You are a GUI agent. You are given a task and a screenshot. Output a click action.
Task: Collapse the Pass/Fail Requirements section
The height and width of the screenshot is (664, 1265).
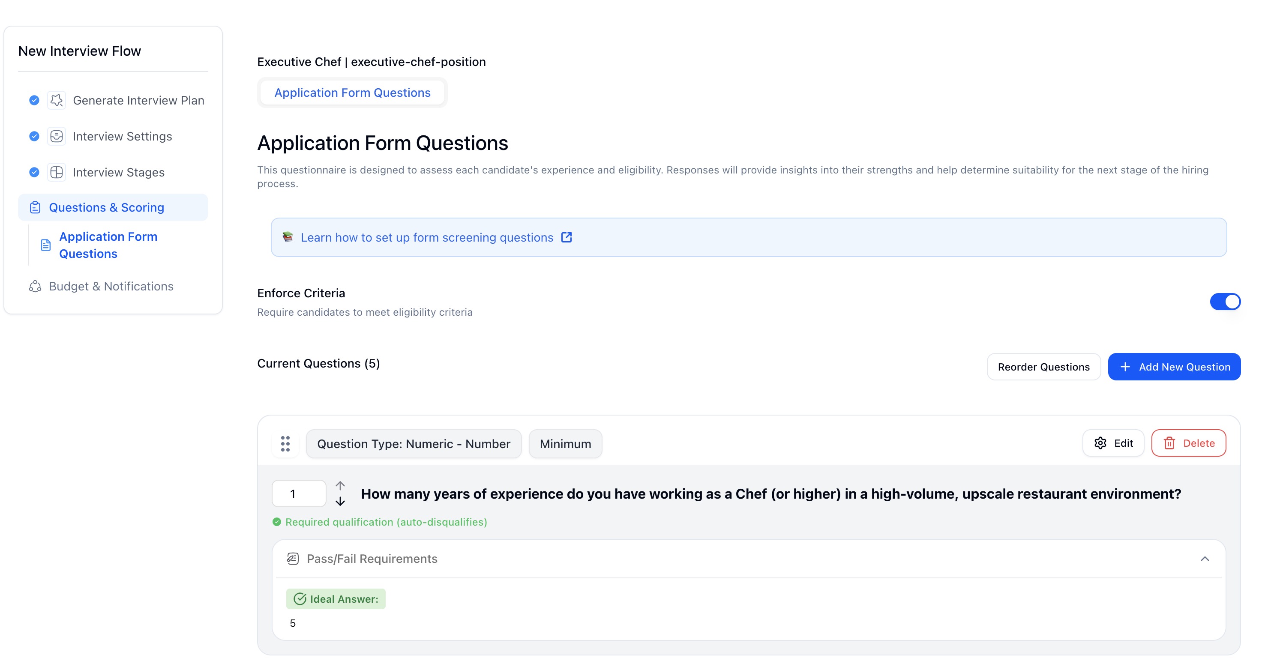[1205, 559]
